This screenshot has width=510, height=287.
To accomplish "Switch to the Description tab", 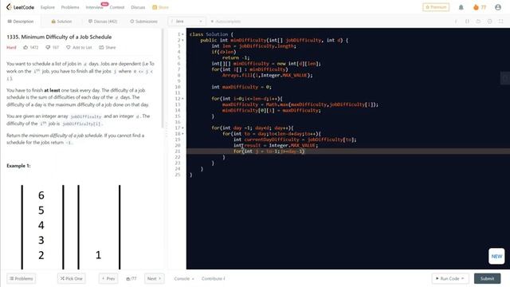I will pos(21,22).
